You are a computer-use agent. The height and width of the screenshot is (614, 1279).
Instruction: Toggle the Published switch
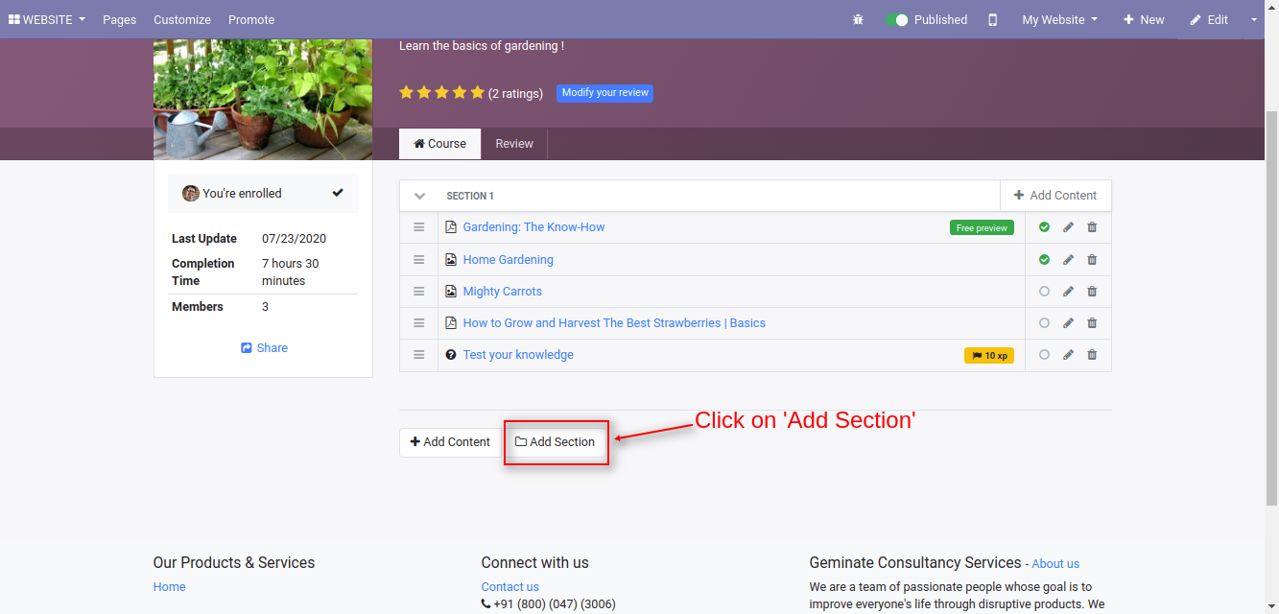pos(897,19)
